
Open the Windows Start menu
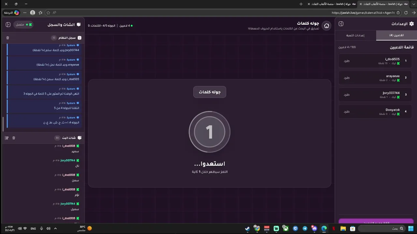coord(411,228)
